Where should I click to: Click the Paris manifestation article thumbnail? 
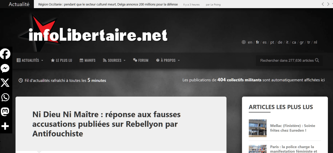(x=258, y=149)
